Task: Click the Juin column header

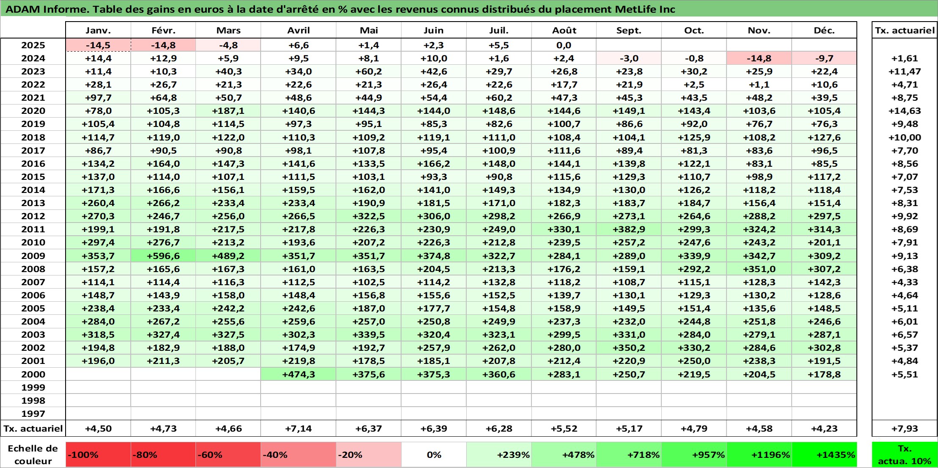Action: (434, 30)
